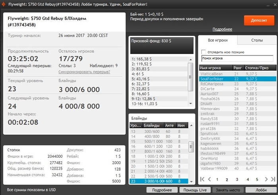Select player row ViaticalBean
Screen dimensions: 278x195
(x=238, y=74)
